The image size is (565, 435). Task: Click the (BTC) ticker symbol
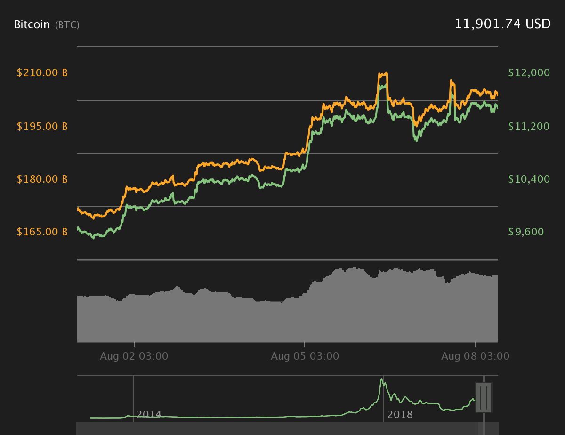pos(67,25)
